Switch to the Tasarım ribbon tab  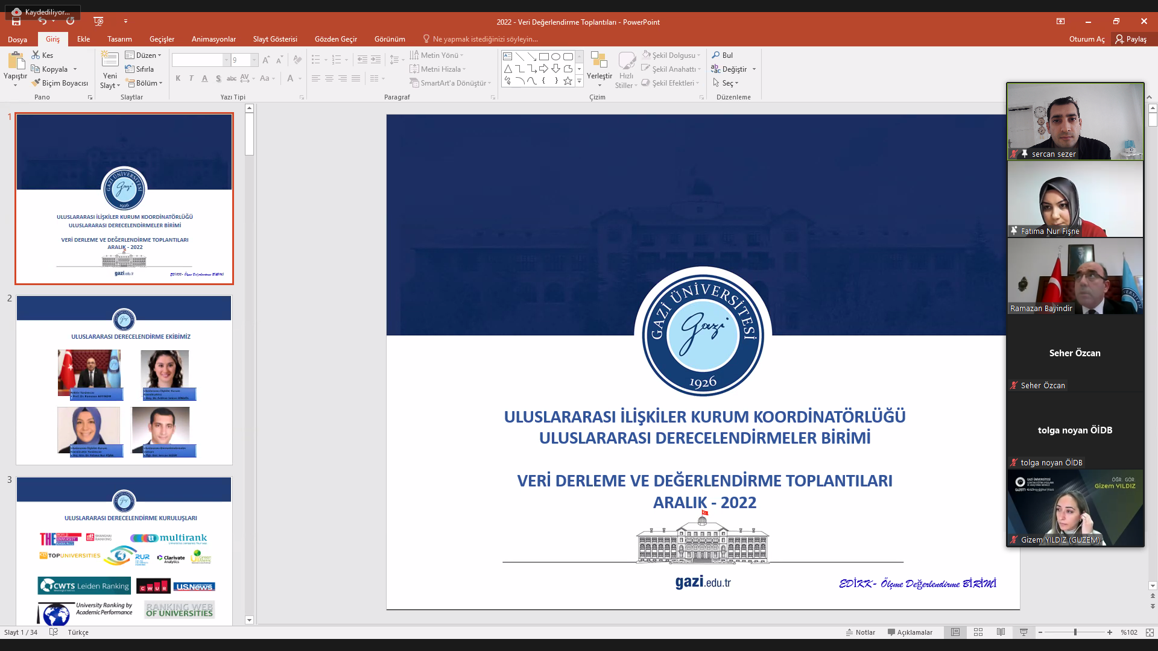tap(119, 39)
